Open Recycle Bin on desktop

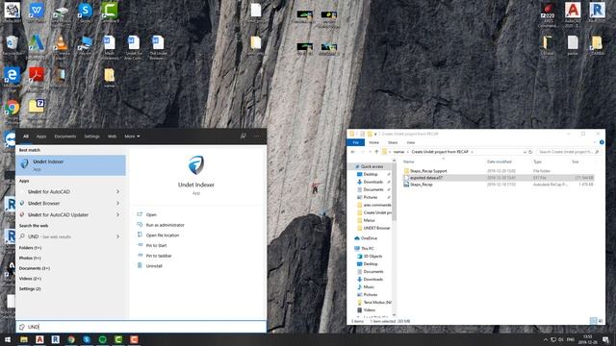coord(12,45)
